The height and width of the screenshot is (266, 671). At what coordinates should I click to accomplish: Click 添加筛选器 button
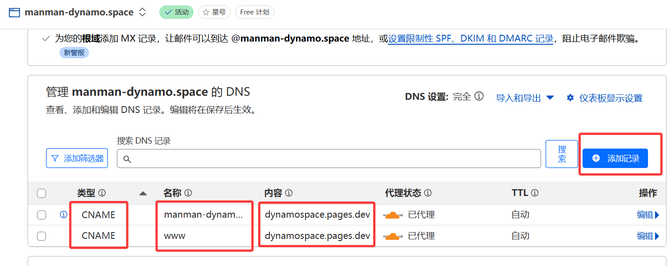(77, 158)
